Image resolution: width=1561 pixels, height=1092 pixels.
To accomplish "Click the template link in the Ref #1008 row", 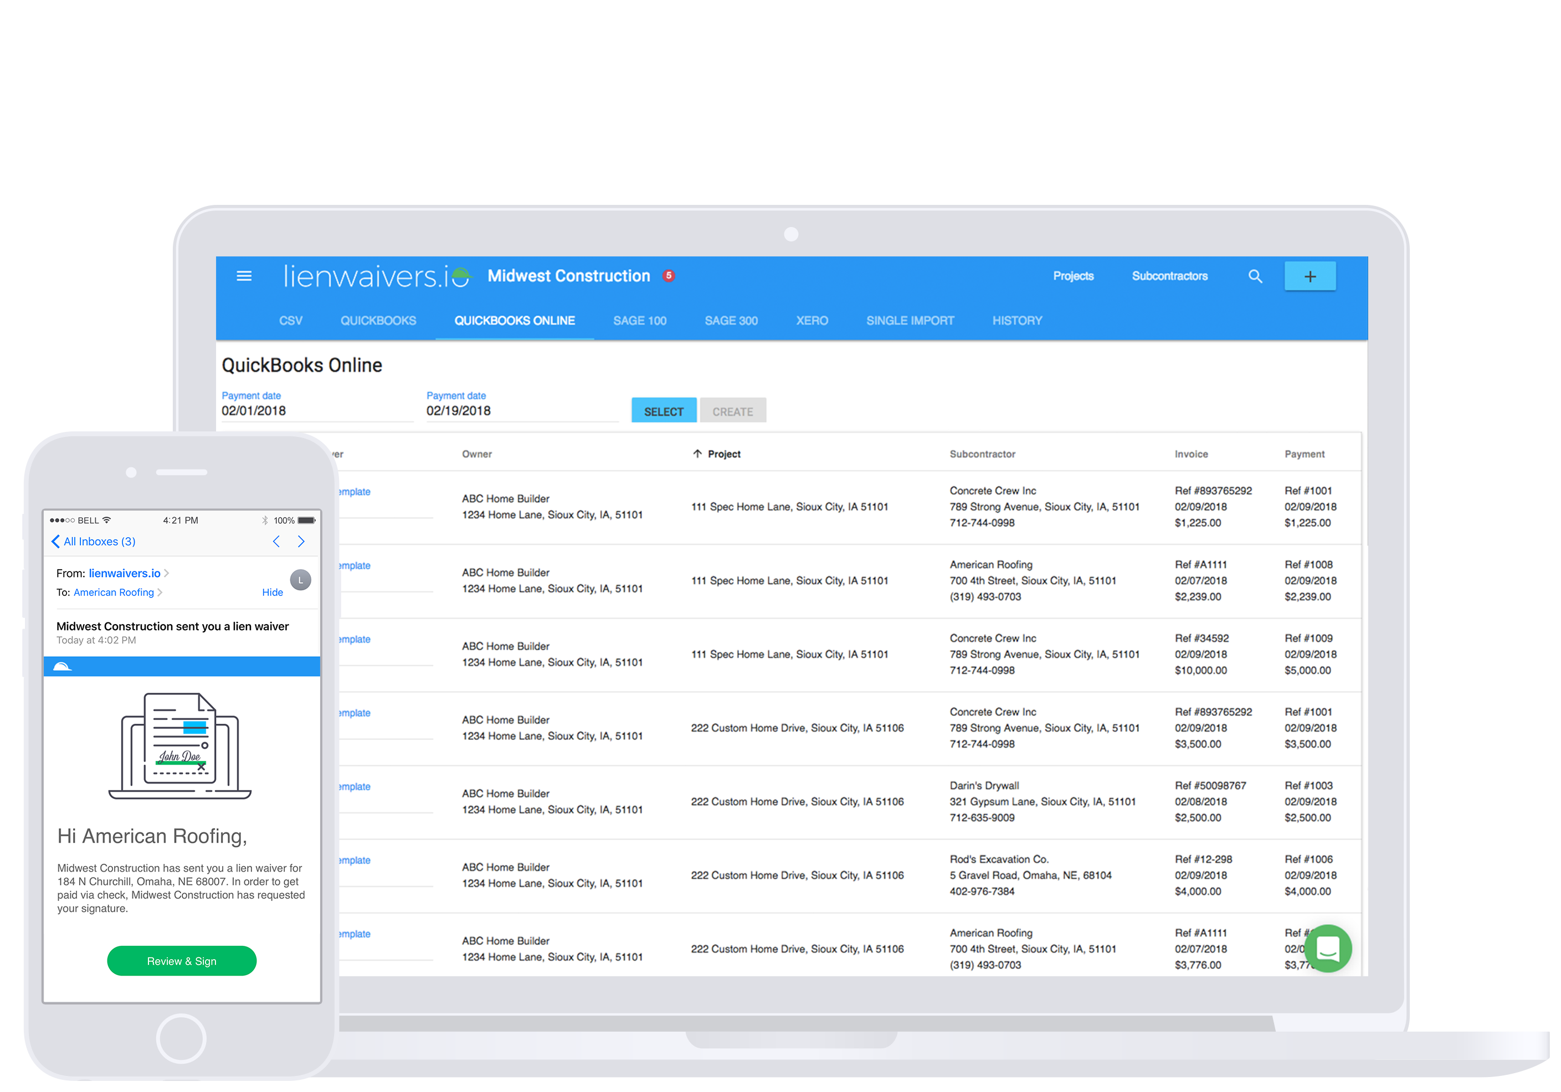I will 354,565.
